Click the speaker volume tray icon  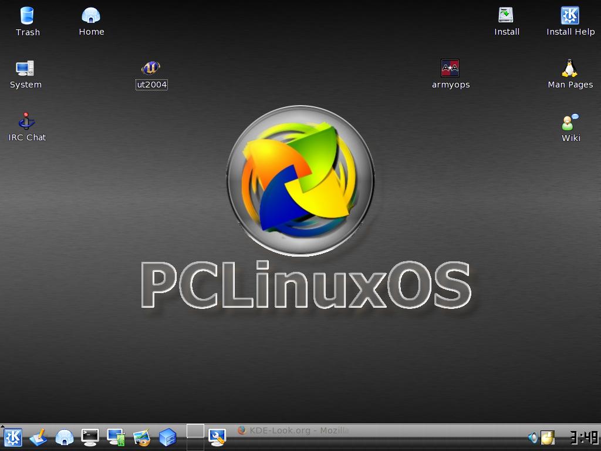tap(533, 437)
